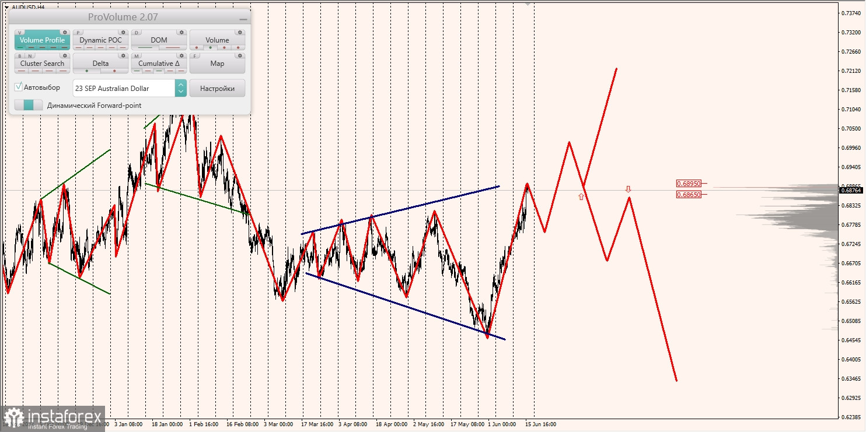Click the F hotkey label on Map
Screen dimensions: 866x432
(x=195, y=56)
